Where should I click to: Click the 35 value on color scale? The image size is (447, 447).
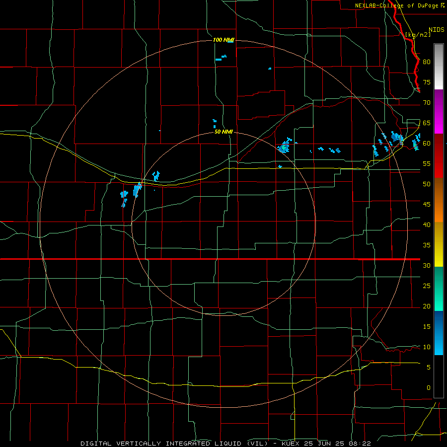point(427,245)
